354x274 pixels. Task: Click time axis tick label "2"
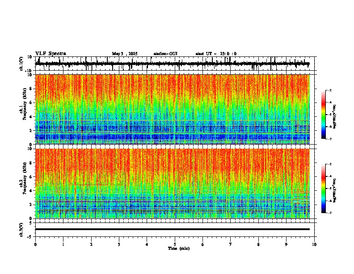[91, 244]
